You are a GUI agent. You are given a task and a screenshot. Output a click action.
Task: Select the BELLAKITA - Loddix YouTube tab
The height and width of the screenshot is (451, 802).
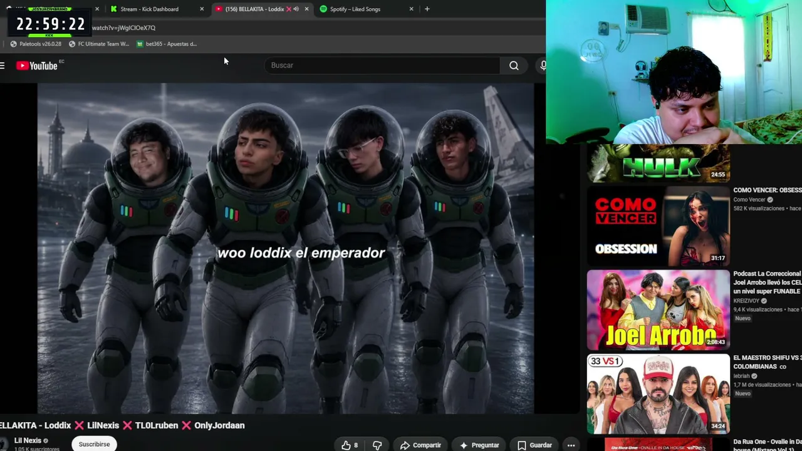[254, 9]
